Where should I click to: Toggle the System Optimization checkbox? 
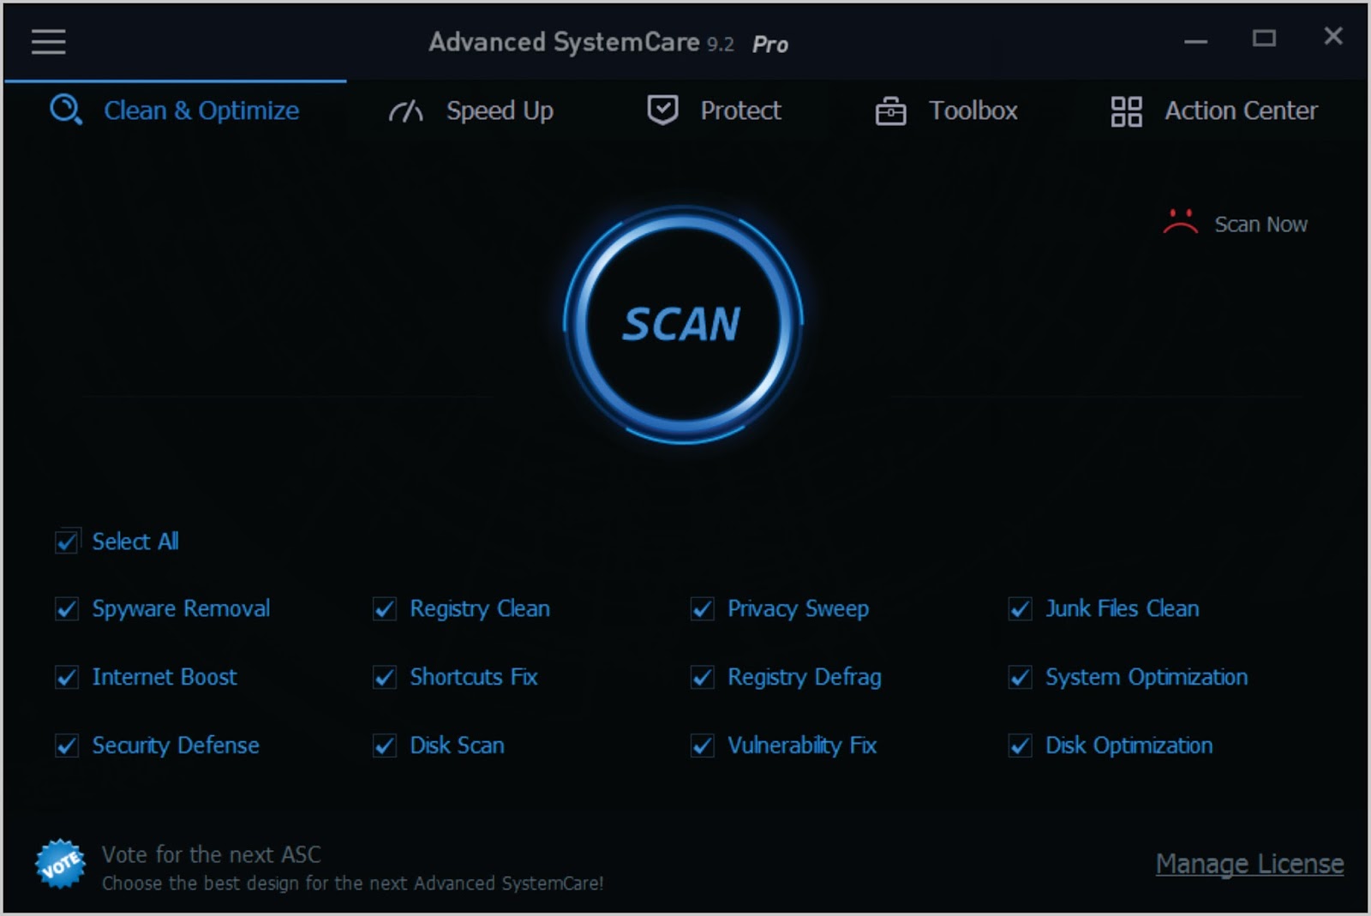tap(1021, 677)
